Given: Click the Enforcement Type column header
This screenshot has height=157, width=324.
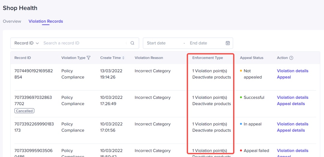Looking at the screenshot, I should coord(208,58).
